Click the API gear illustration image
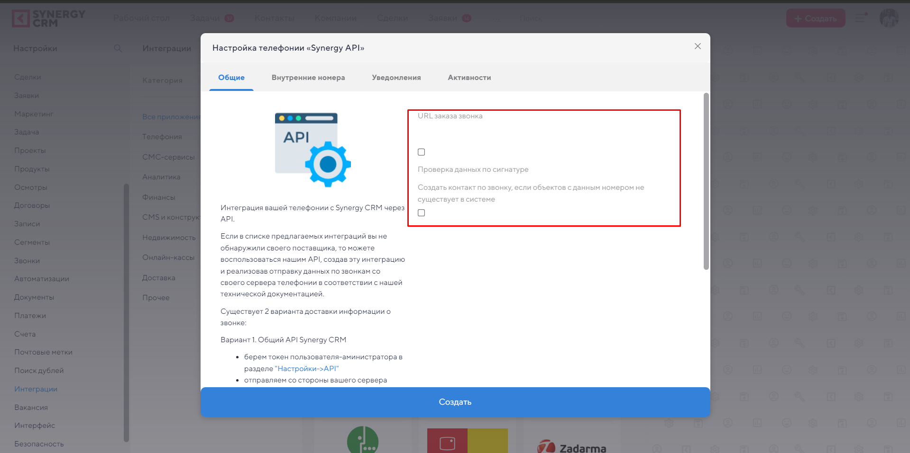This screenshot has width=910, height=453. click(313, 150)
